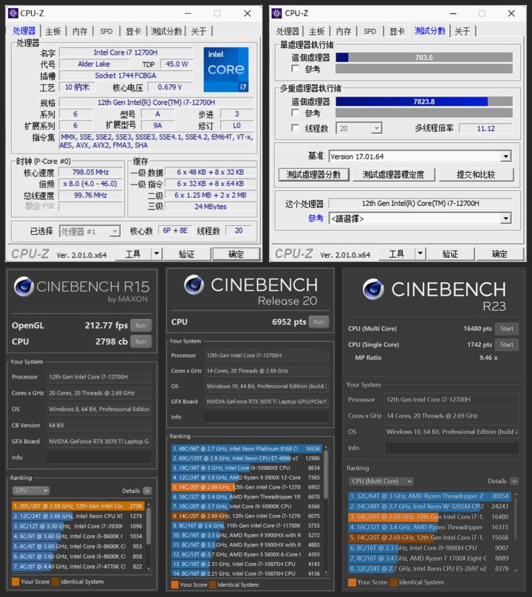Click 測試處理器分數 button
This screenshot has width=532, height=597.
[313, 175]
